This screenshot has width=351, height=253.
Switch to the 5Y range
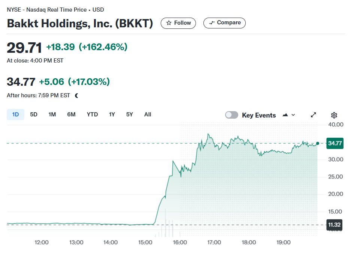[129, 115]
